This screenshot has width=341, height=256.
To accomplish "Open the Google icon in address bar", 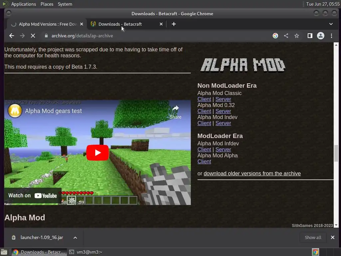I will [275, 36].
